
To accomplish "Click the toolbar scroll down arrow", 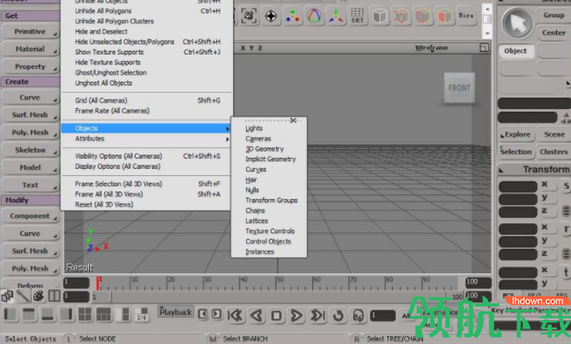I will coord(487,34).
